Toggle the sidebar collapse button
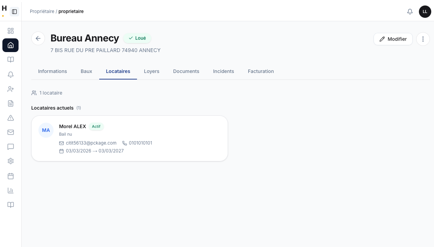The height and width of the screenshot is (247, 434). coord(14,12)
